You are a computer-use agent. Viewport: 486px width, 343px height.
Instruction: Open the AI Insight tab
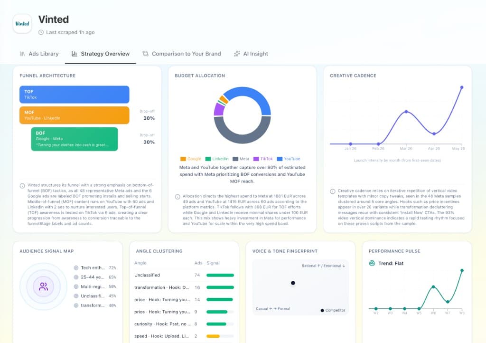point(251,54)
